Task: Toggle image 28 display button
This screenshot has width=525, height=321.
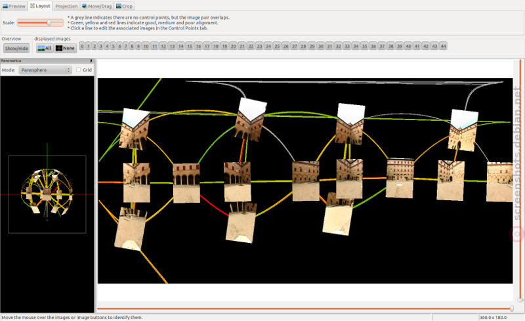Action: pyautogui.click(x=303, y=46)
